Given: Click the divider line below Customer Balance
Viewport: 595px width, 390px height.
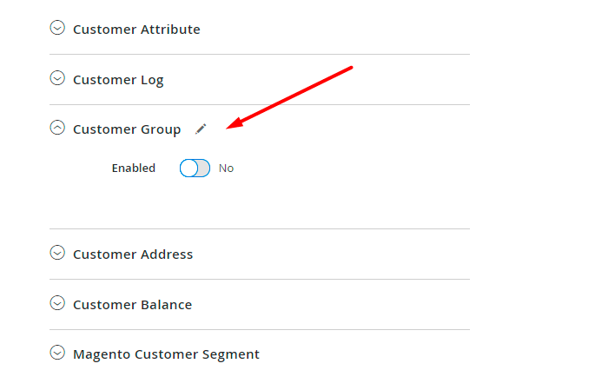Looking at the screenshot, I should (260, 329).
